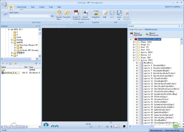Screen dimensions: 184x132
Task: Click Export FLA/FLEX in Export panel
Action: coord(136,34)
